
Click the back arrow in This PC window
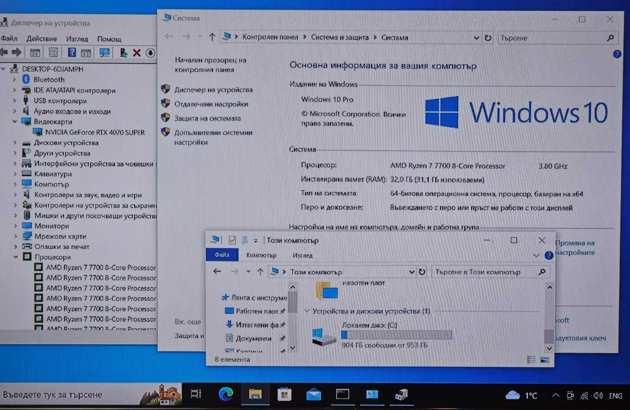217,271
